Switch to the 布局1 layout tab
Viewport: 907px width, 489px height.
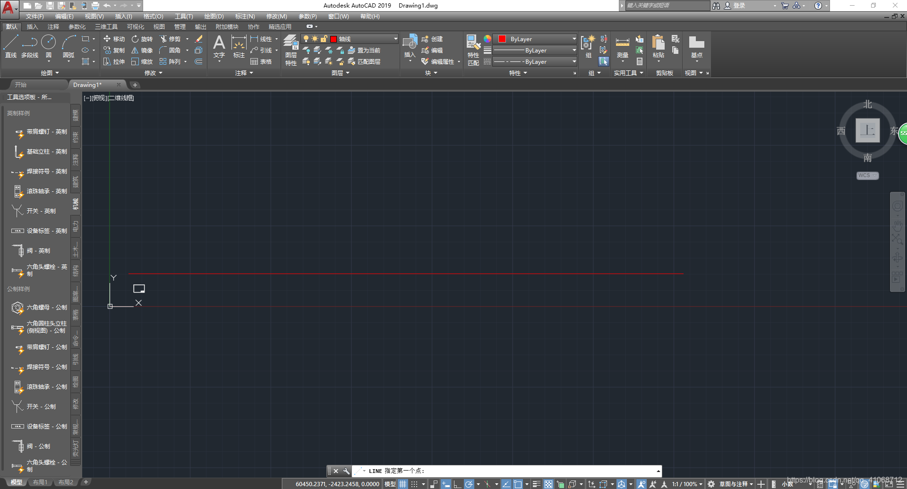click(x=40, y=482)
